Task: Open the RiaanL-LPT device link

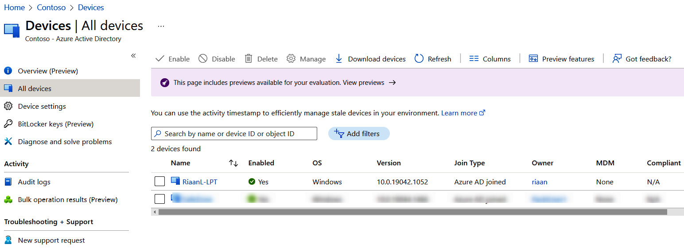Action: click(x=200, y=182)
